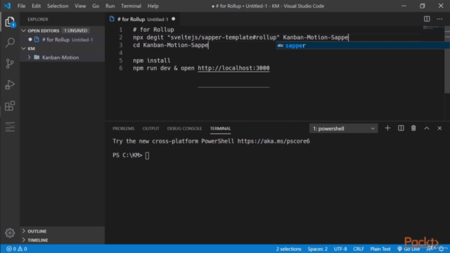Expand the Timeline section

(23, 240)
